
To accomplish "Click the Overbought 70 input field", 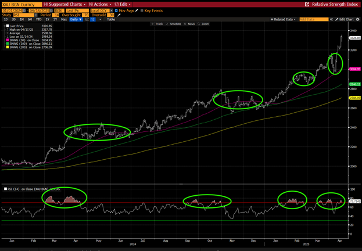I will 85,15.
